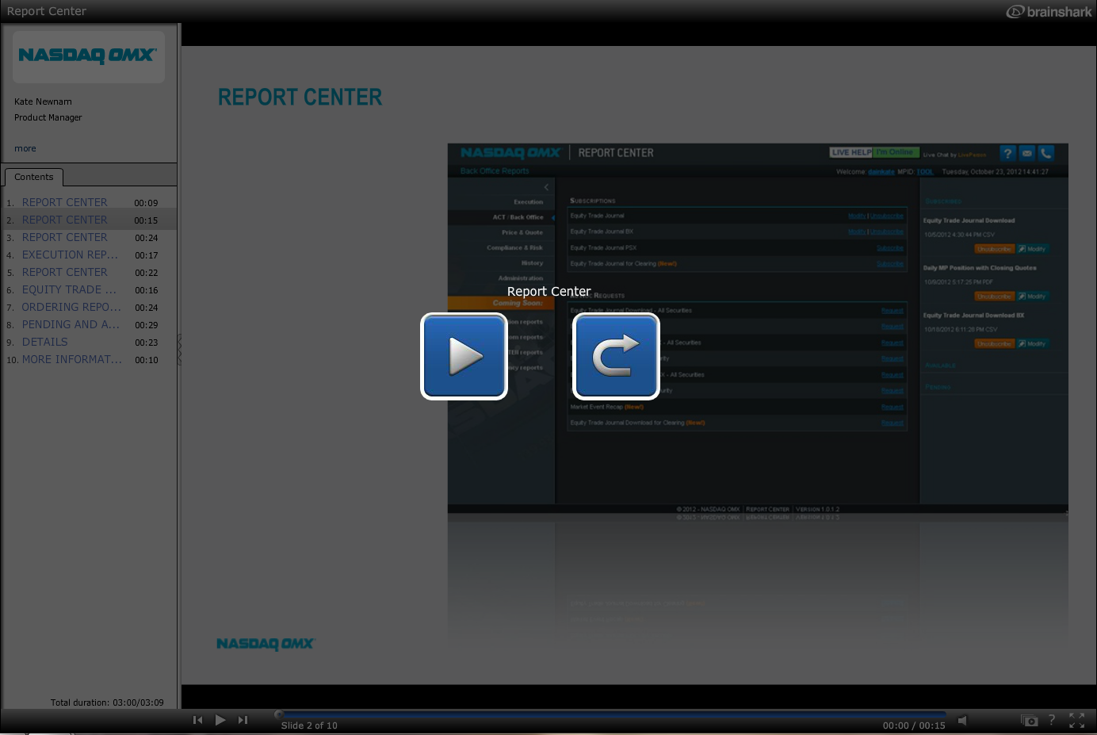Click the brainshark logo

click(1049, 12)
